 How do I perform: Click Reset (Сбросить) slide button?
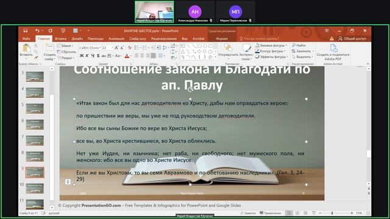66,52
